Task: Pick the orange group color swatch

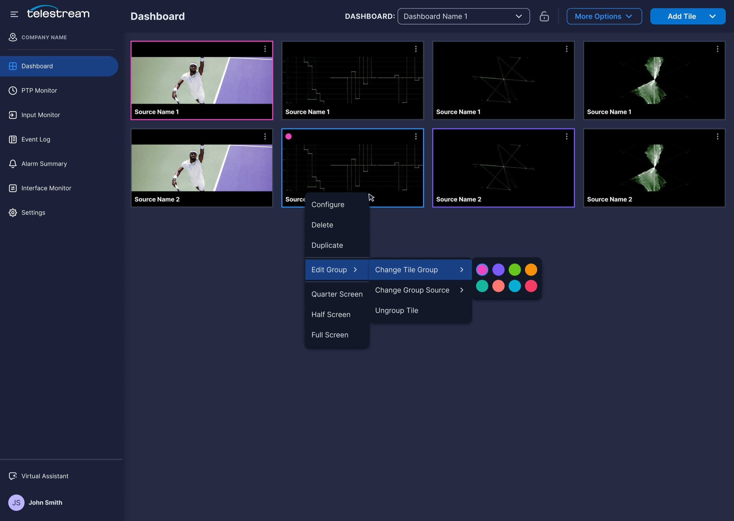Action: point(531,270)
